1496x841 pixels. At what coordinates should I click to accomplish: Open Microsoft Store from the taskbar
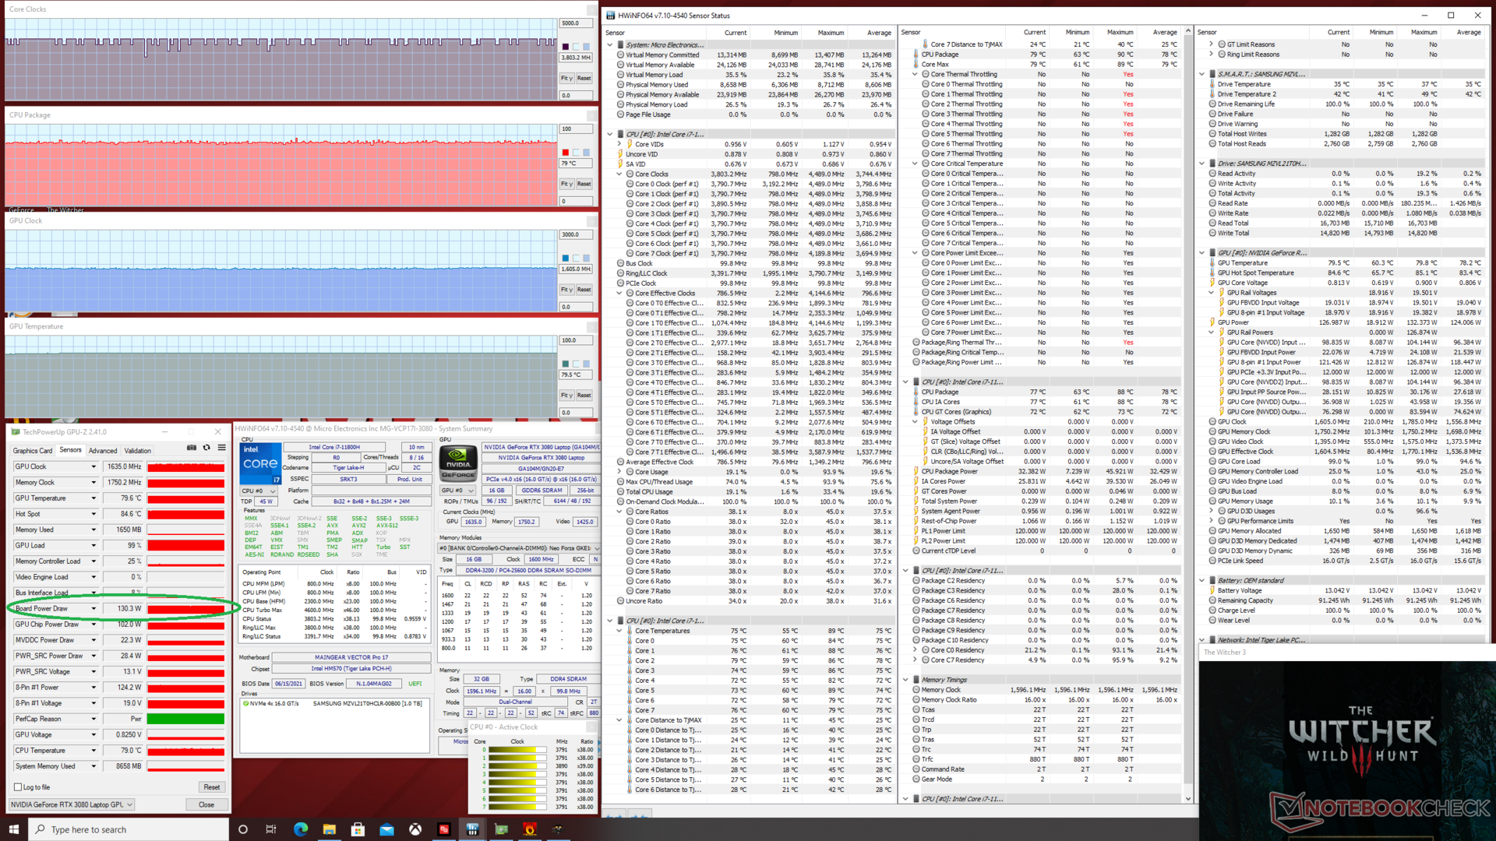point(358,829)
